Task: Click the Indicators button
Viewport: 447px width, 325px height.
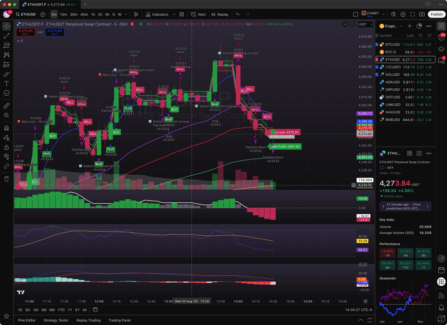Action: (157, 15)
